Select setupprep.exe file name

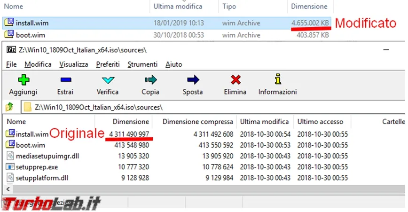pyautogui.click(x=37, y=167)
